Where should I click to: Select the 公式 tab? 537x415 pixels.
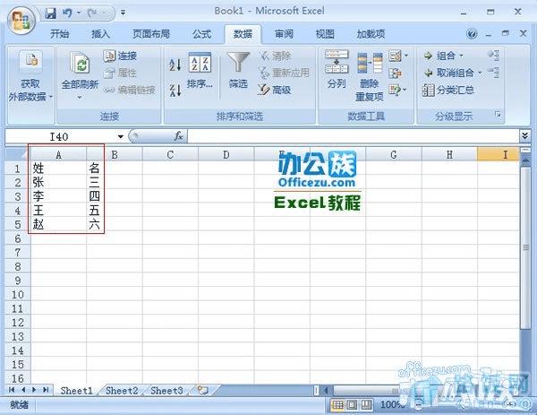pos(201,34)
